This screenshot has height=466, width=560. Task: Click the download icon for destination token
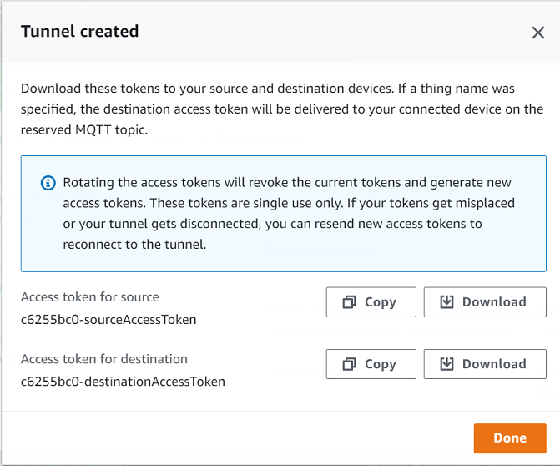point(446,364)
